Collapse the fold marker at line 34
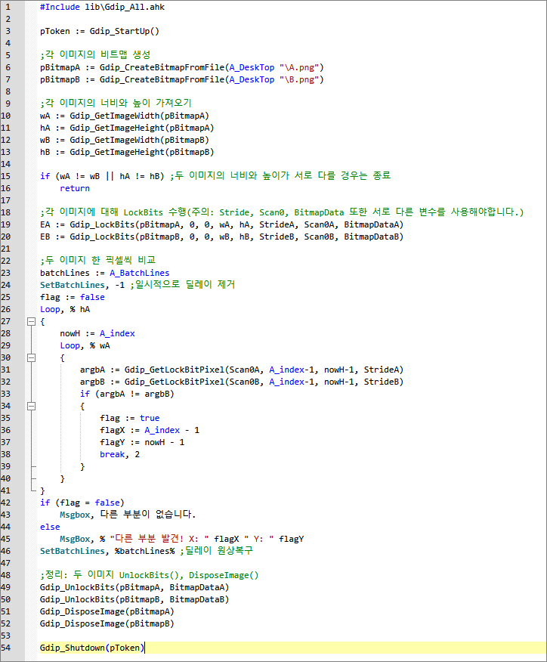 click(31, 406)
